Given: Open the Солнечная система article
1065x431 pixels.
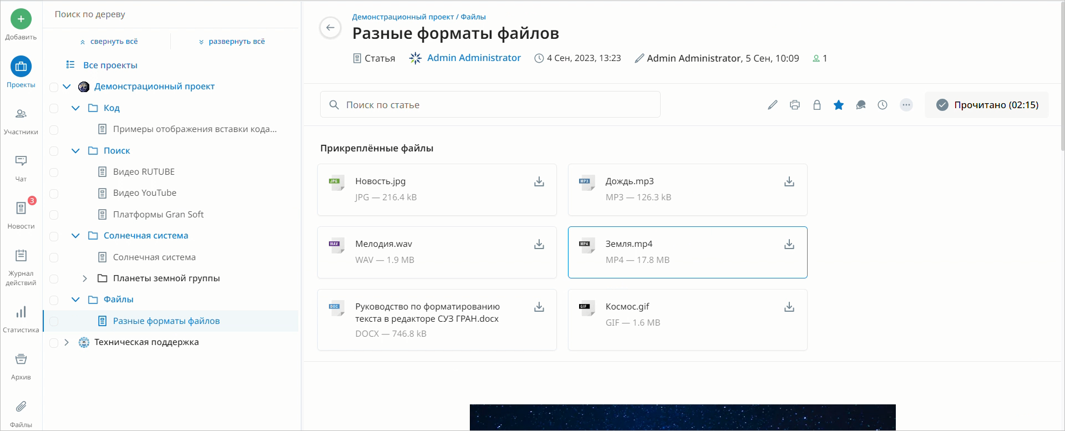Looking at the screenshot, I should (154, 257).
